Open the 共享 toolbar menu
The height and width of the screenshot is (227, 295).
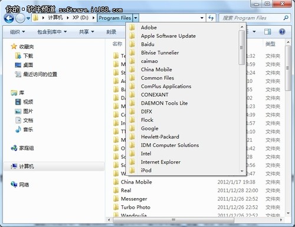[86, 32]
